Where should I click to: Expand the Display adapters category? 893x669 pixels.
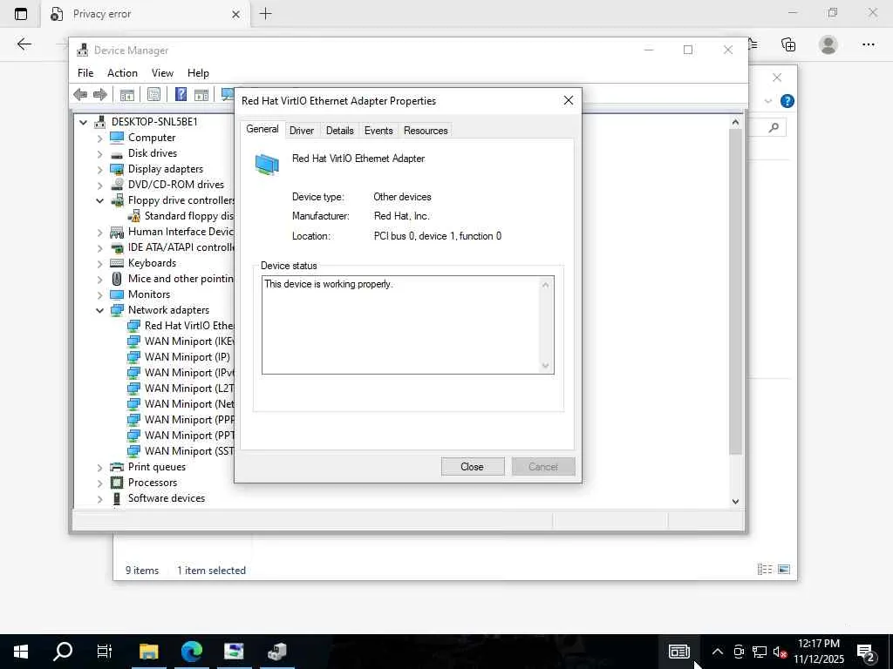(99, 169)
